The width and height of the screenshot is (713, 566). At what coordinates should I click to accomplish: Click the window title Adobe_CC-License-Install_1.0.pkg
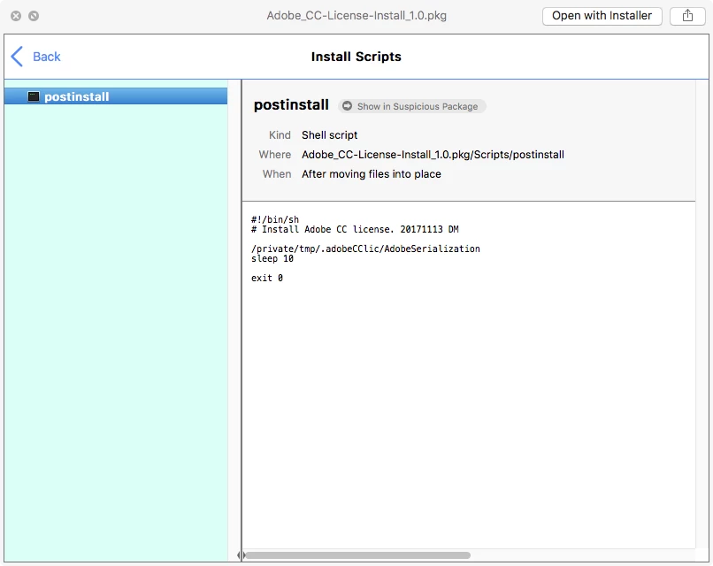tap(356, 15)
